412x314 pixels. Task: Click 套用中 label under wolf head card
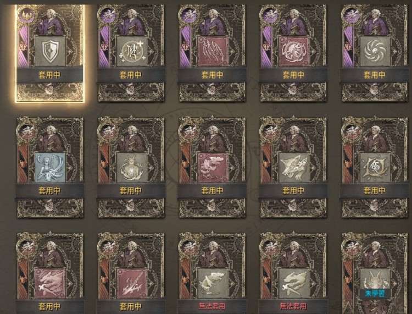(x=293, y=191)
